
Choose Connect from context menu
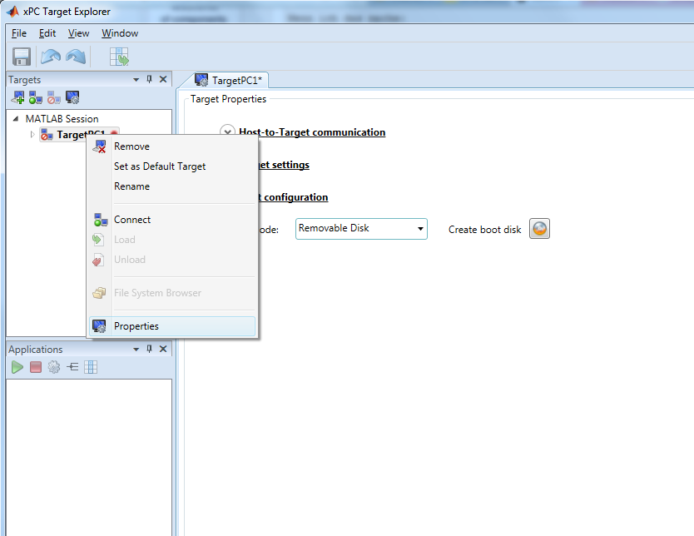point(172,220)
